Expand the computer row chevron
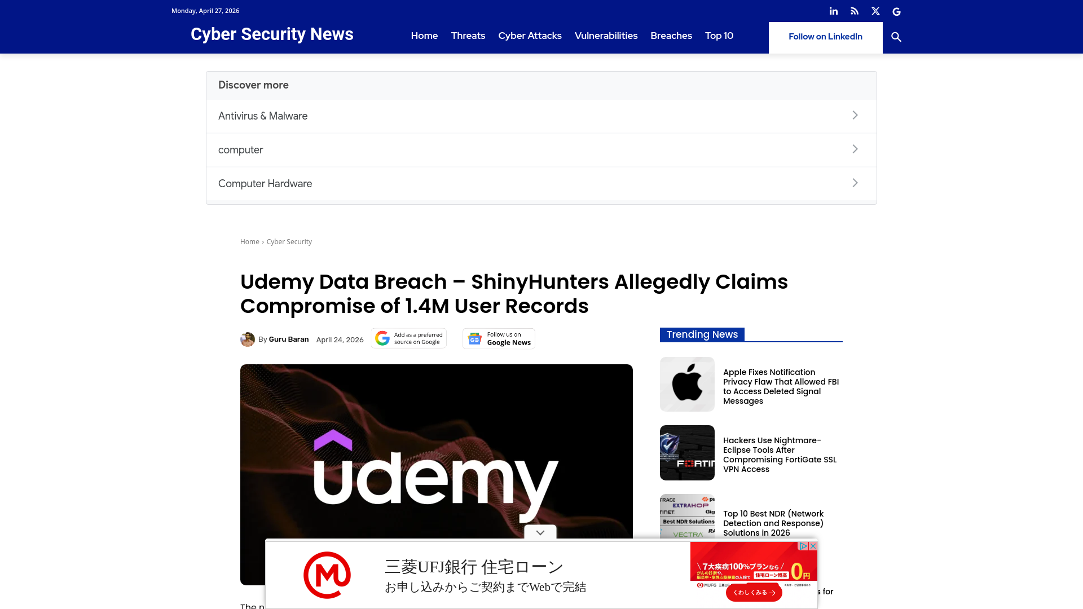This screenshot has width=1083, height=609. coord(855,149)
